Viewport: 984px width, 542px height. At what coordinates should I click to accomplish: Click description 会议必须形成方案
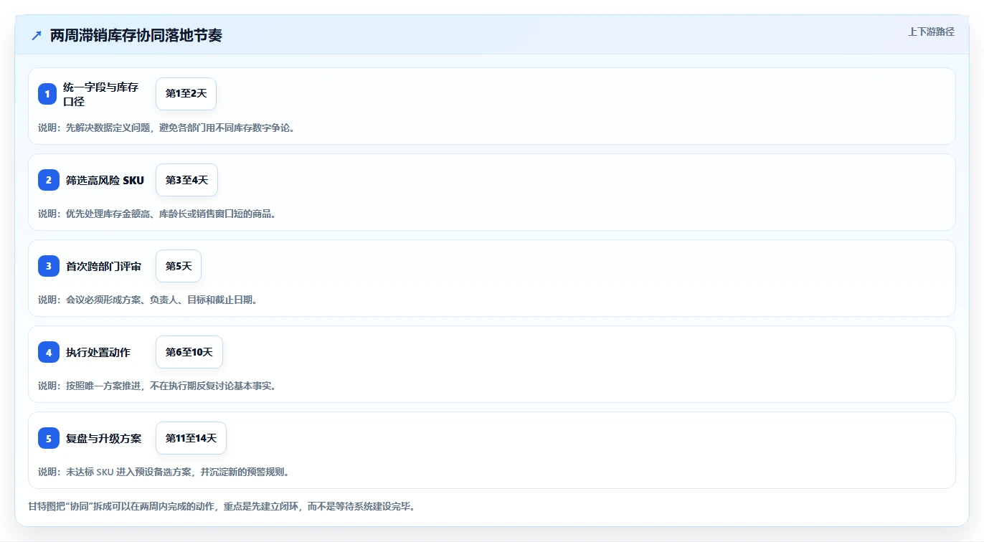[x=148, y=300]
